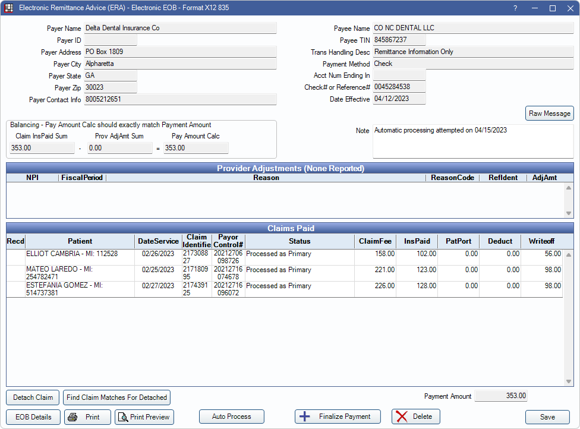Click the printer icon on Print button

pos(72,417)
